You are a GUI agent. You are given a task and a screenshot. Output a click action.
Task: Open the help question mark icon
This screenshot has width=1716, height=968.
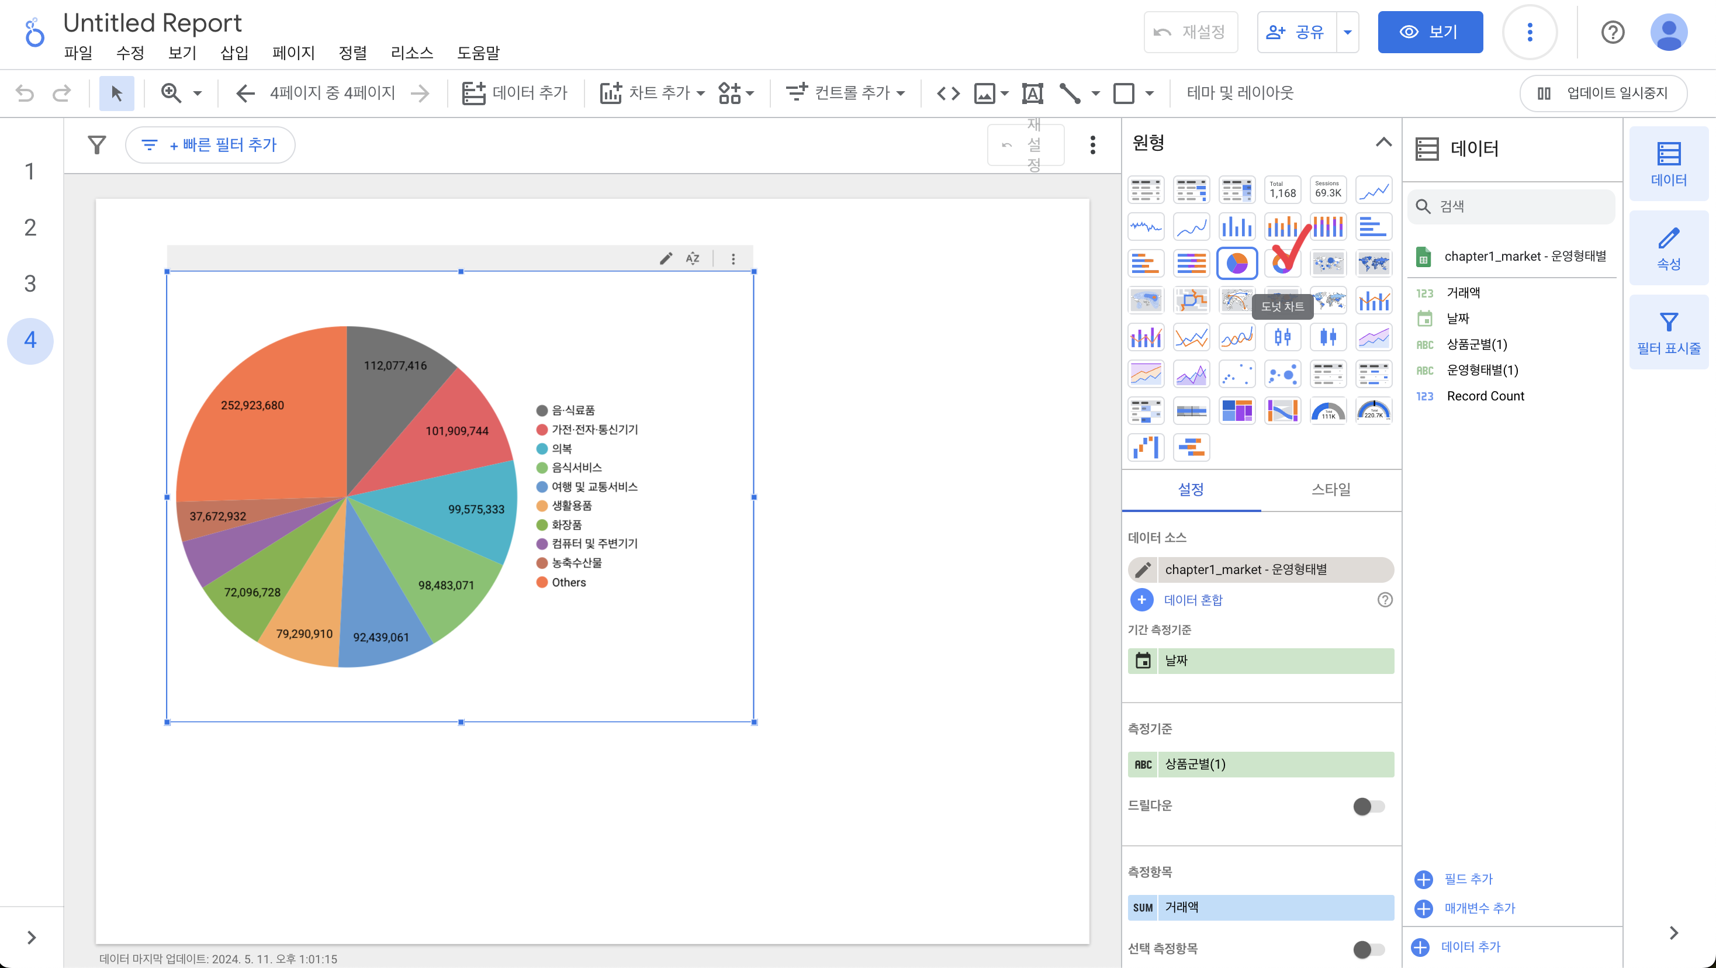click(x=1612, y=32)
